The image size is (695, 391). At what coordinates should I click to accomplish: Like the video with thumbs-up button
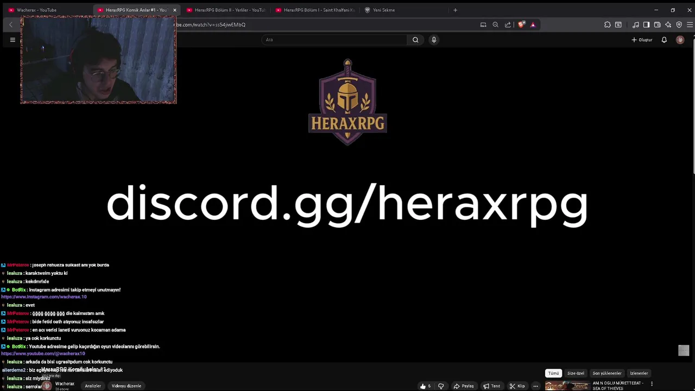pyautogui.click(x=426, y=386)
